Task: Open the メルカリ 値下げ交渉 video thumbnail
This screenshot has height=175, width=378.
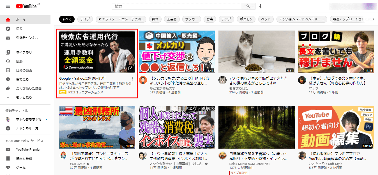Action: 177,52
